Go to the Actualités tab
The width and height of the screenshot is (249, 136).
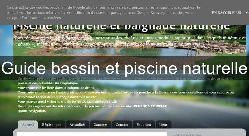point(77,124)
